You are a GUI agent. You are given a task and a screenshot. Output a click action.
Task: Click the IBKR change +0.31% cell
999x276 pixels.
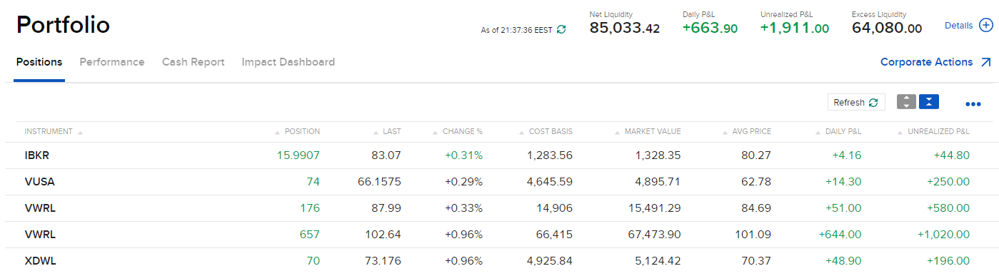click(x=463, y=155)
